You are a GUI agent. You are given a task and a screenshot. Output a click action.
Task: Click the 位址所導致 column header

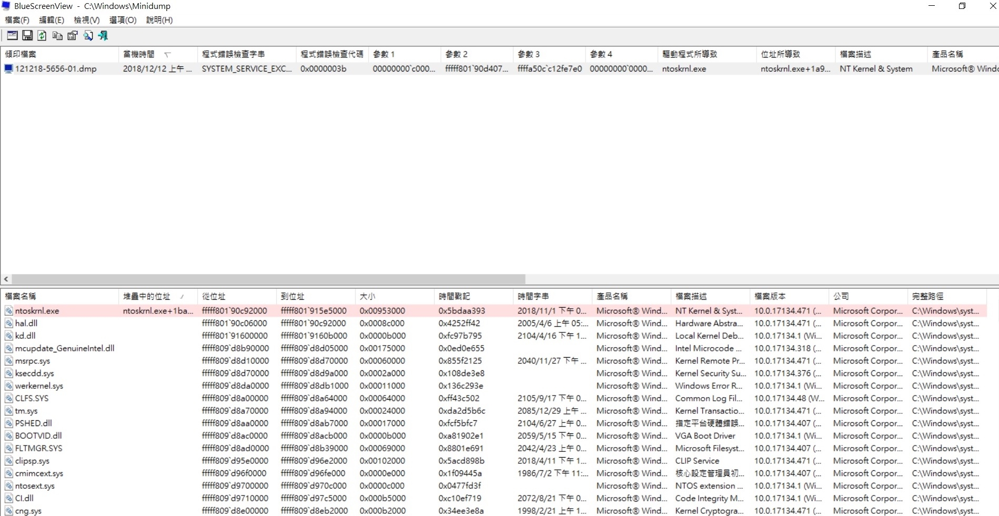795,54
